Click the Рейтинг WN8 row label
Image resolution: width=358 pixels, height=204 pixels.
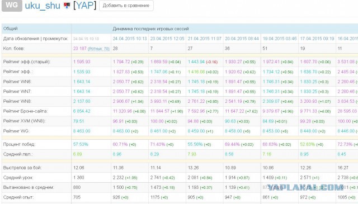(x=17, y=101)
